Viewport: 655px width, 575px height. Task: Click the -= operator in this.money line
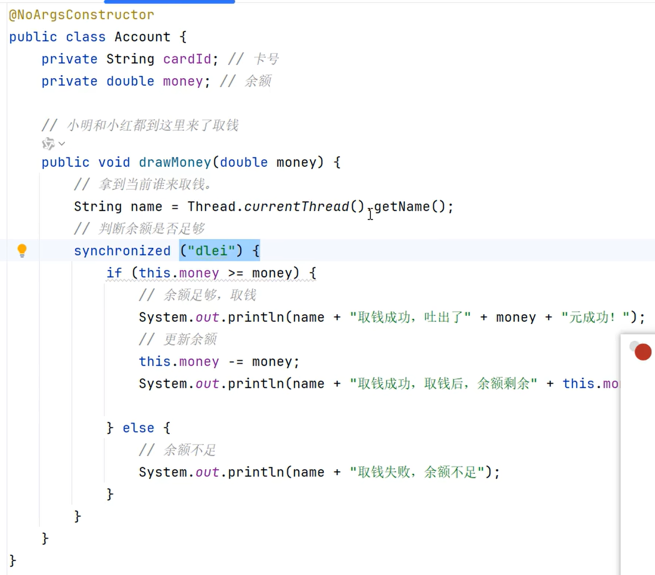[236, 362]
